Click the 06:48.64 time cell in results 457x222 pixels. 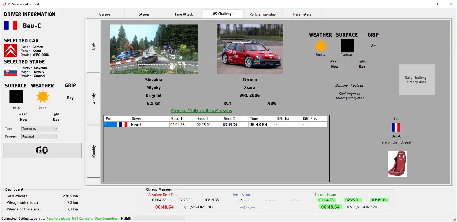[x=261, y=125]
